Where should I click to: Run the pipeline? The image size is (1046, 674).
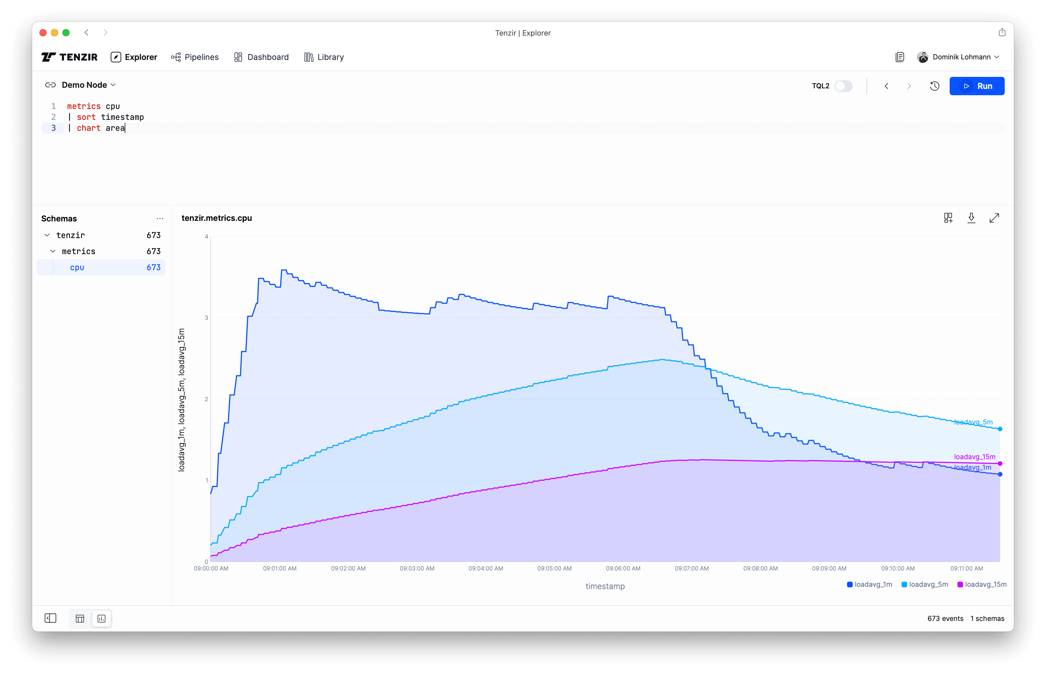pos(976,86)
